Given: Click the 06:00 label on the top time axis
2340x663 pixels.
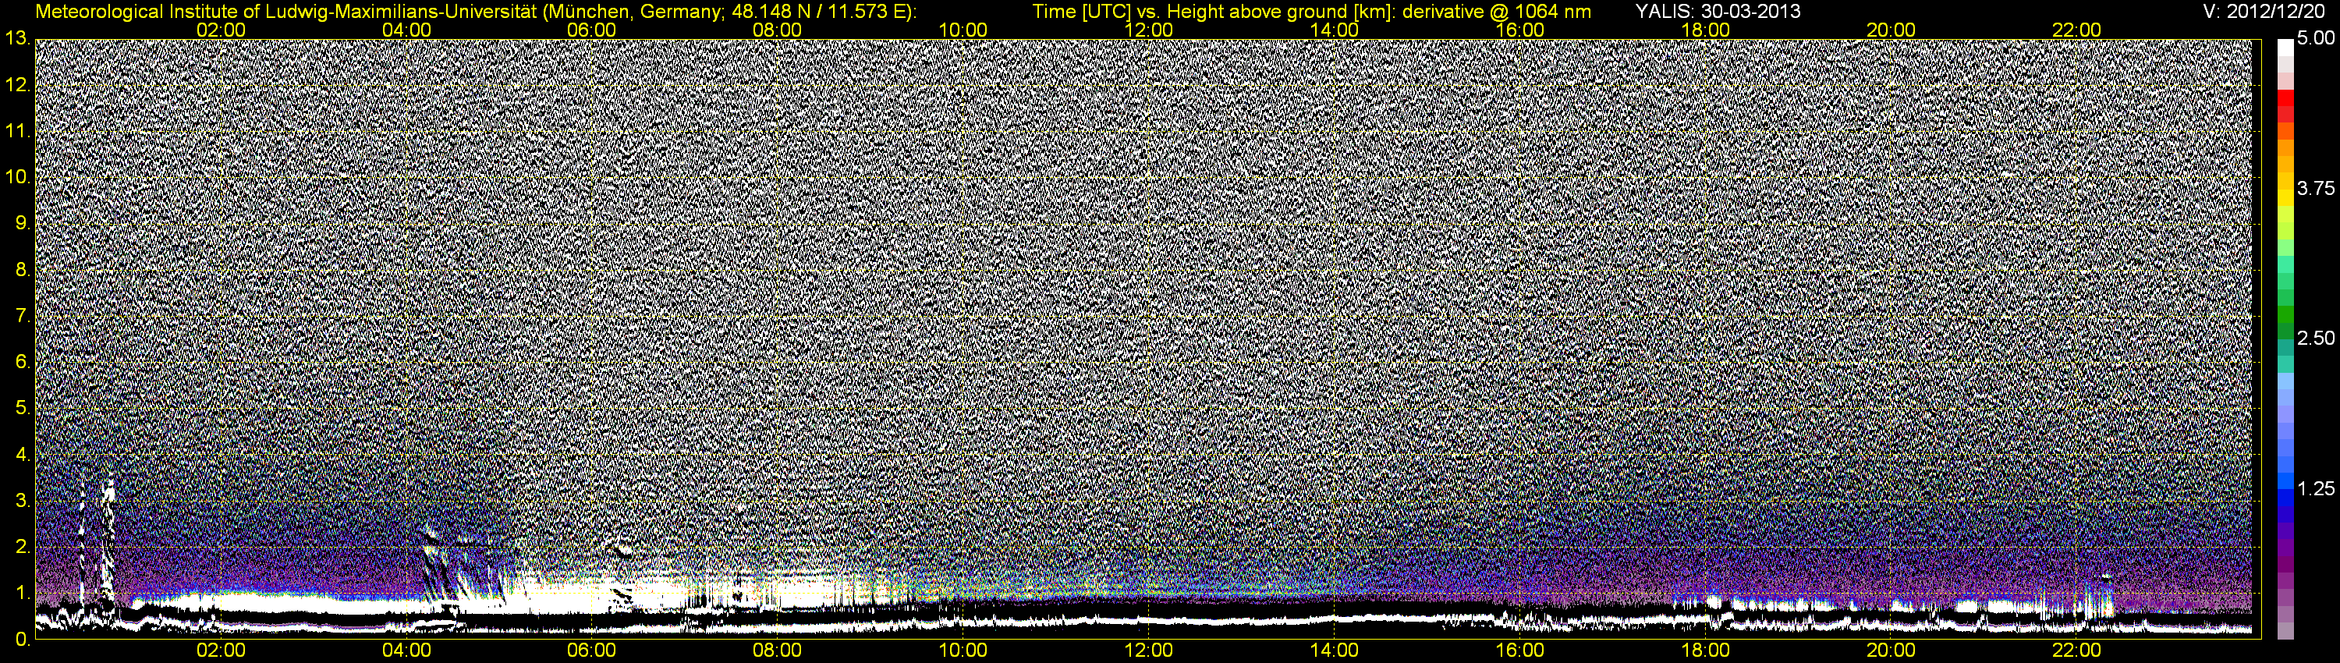Looking at the screenshot, I should pyautogui.click(x=591, y=30).
